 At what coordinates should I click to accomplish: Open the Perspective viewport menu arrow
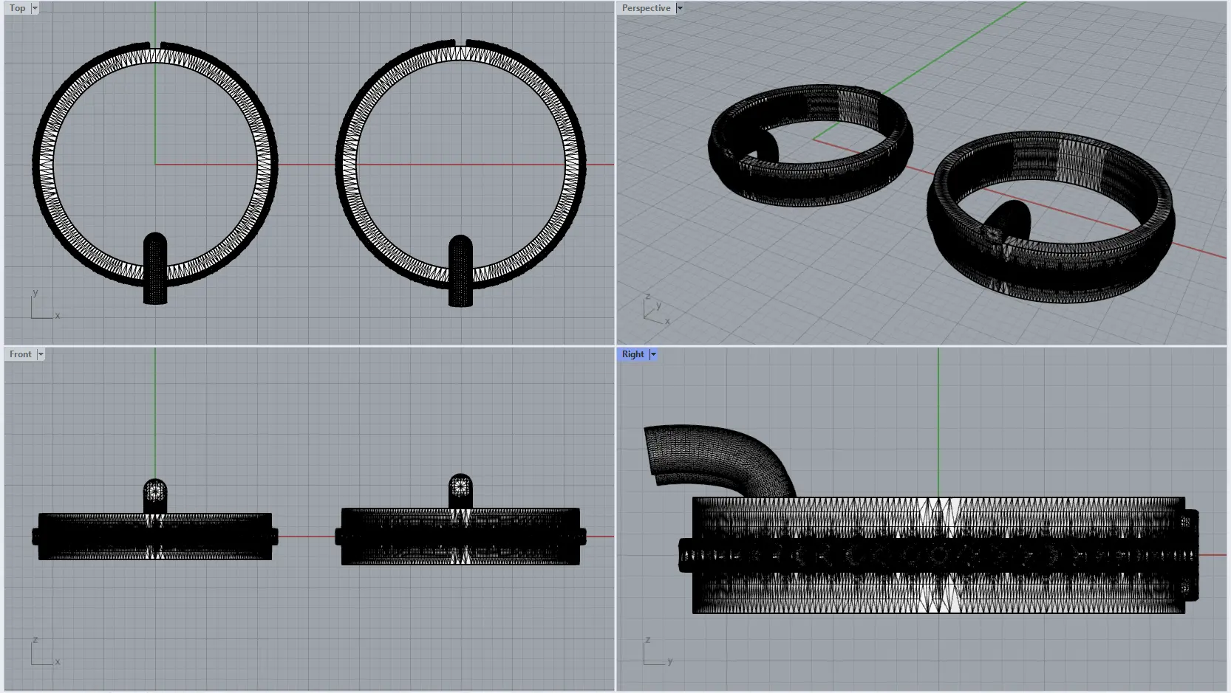(x=680, y=8)
